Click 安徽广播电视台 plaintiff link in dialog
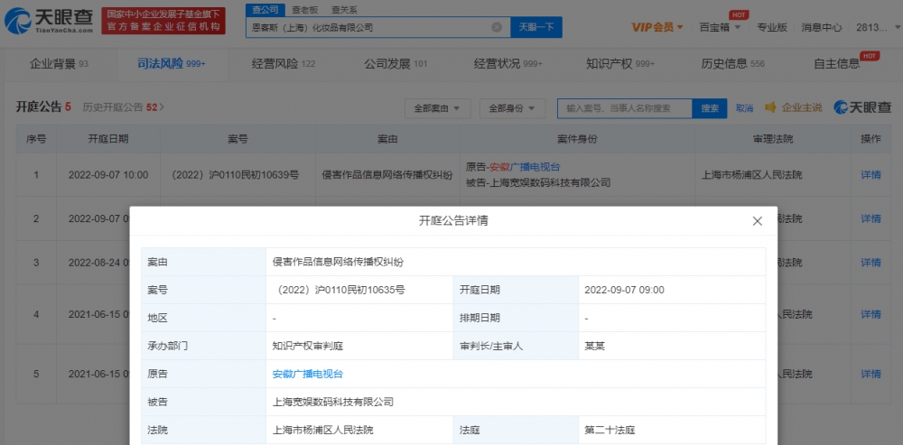Image resolution: width=903 pixels, height=445 pixels. [x=308, y=375]
